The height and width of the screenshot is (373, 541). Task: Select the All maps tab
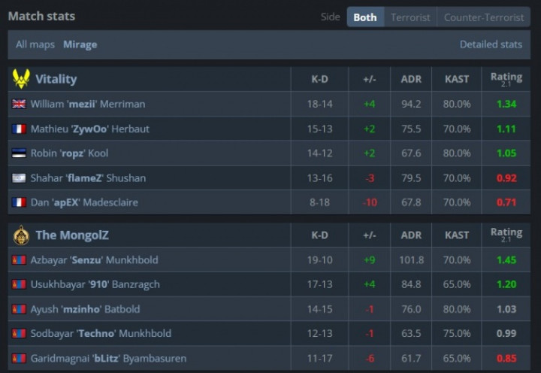click(35, 44)
